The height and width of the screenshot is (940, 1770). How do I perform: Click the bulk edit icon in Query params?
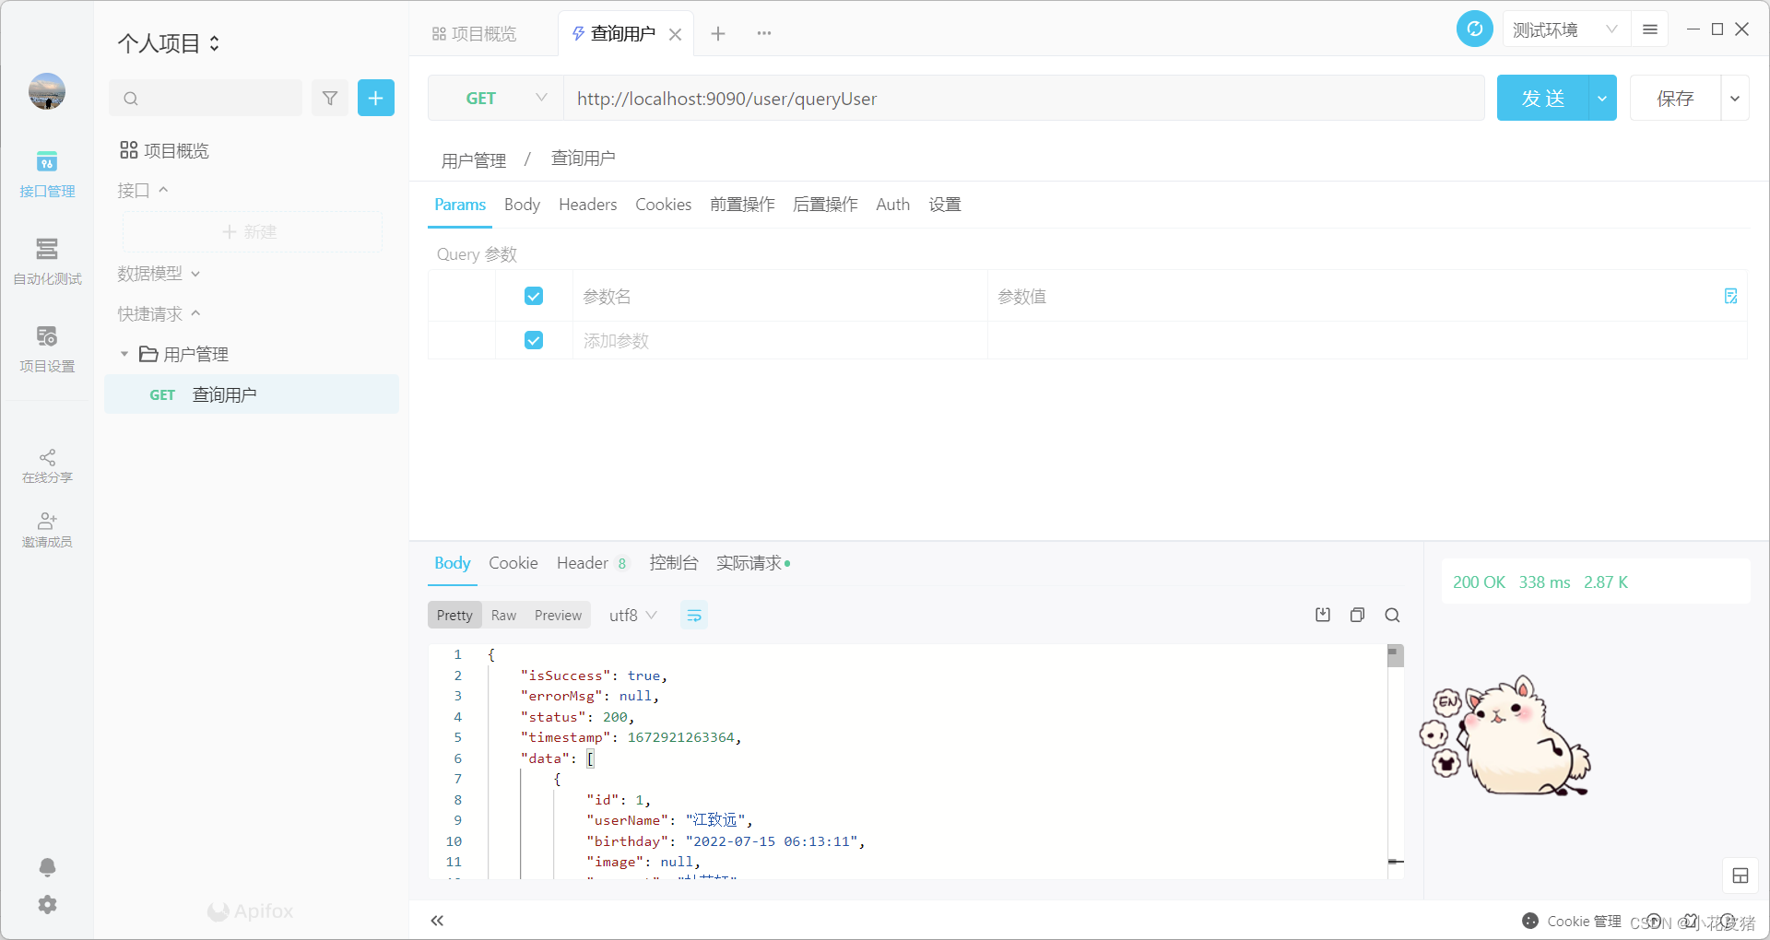[1730, 296]
